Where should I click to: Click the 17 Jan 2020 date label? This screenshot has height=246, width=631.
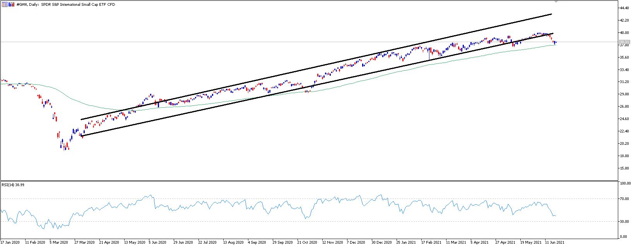coord(10,243)
